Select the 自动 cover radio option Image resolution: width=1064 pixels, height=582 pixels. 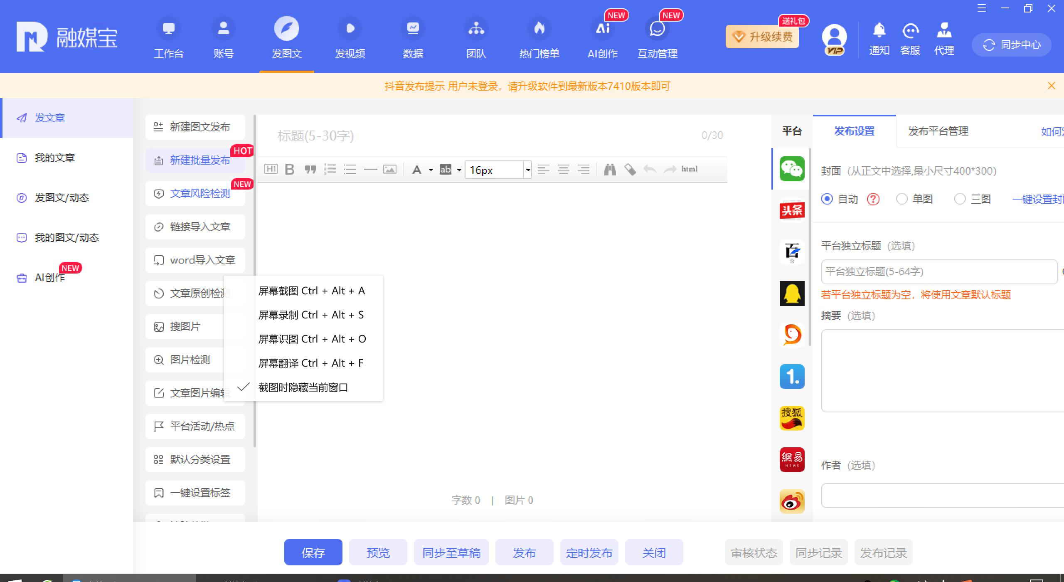827,199
